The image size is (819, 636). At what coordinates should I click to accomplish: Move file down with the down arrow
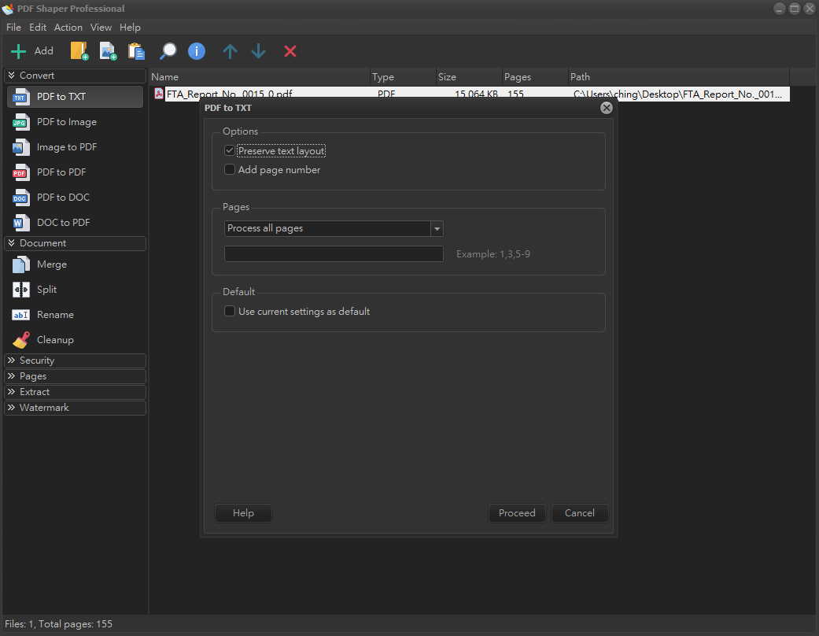(258, 51)
